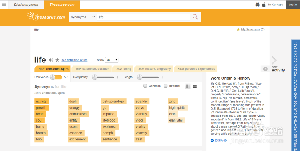Click the Log In button
This screenshot has width=300, height=151.
tap(293, 5)
